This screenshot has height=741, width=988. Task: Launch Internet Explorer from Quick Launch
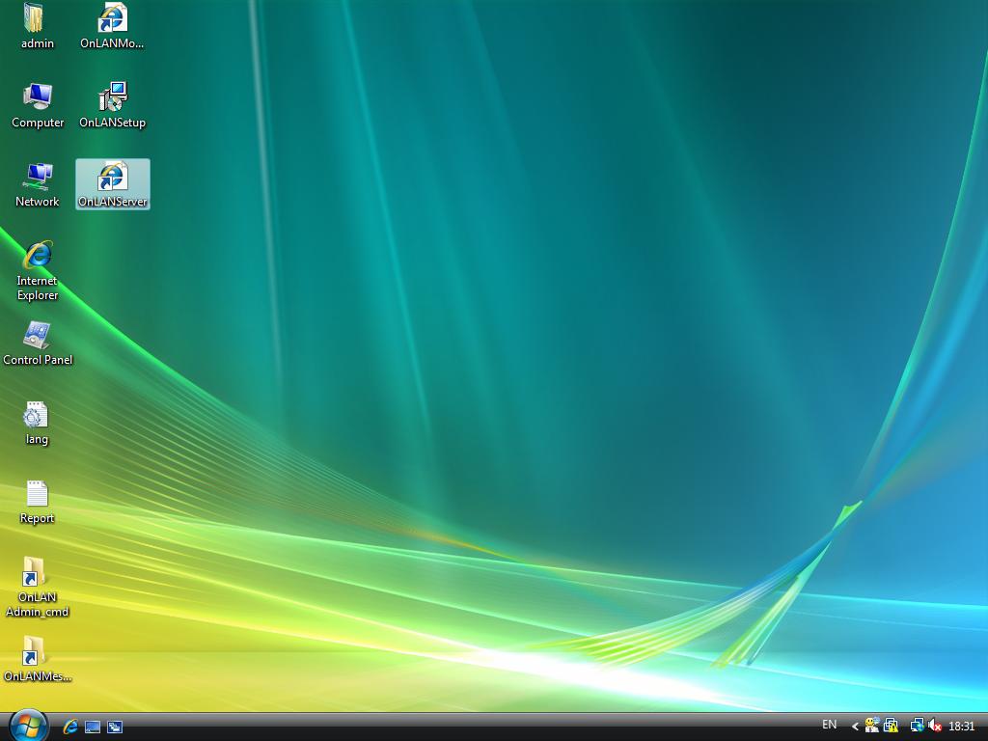(70, 727)
